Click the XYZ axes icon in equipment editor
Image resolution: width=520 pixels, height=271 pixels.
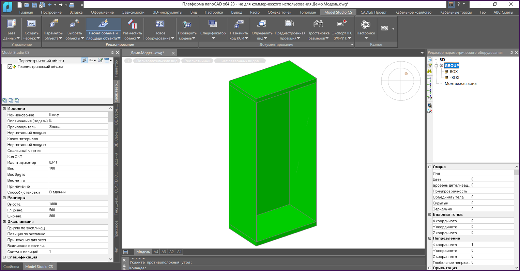429,97
